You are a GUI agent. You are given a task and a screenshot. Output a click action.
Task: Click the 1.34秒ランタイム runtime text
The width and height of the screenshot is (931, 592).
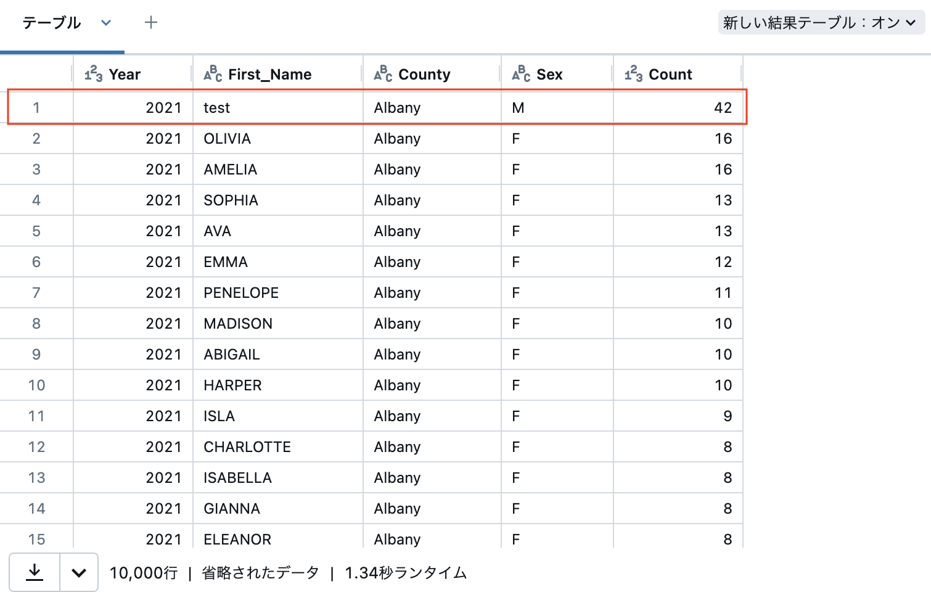point(406,573)
